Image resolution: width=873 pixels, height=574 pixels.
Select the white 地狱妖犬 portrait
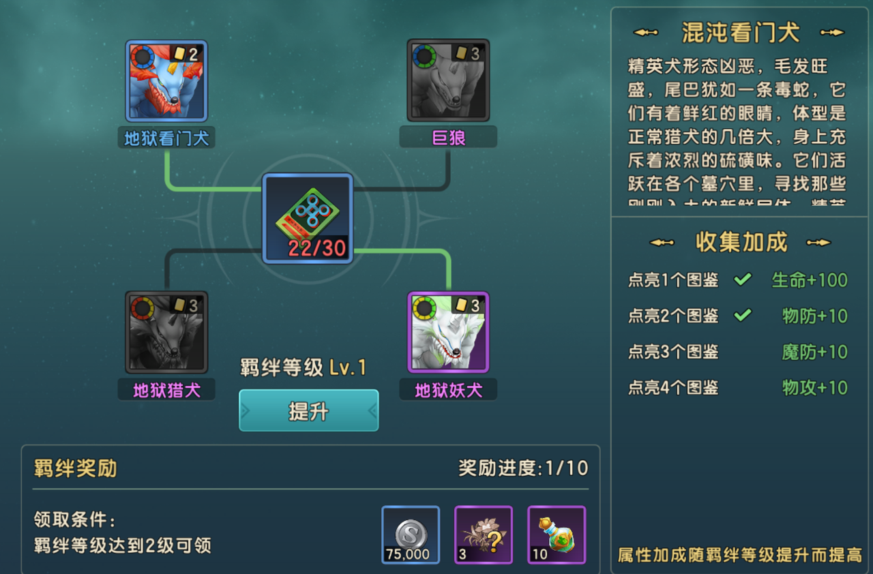click(x=448, y=332)
